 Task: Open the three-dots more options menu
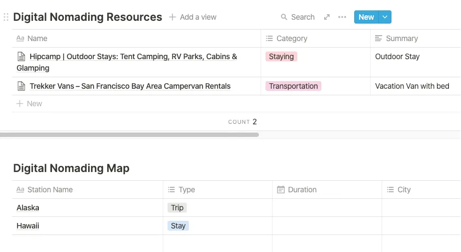[342, 17]
